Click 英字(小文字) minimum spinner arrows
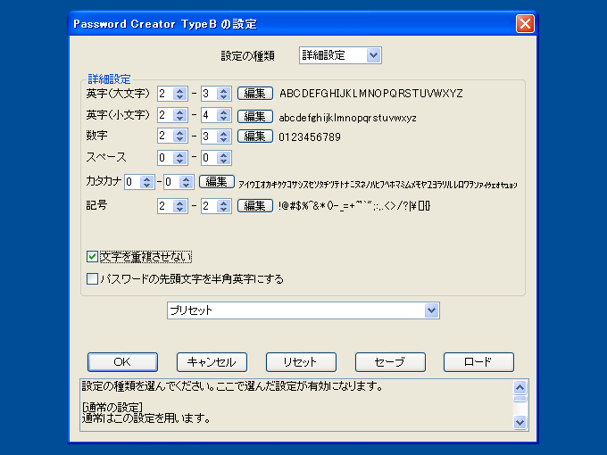The image size is (607, 455). point(180,115)
